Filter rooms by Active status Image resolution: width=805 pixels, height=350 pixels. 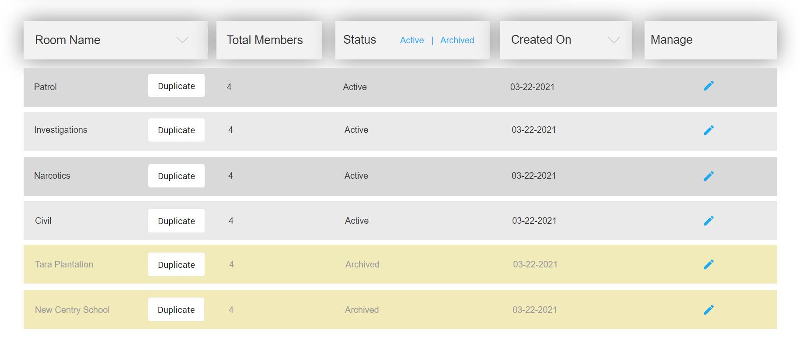tap(411, 40)
